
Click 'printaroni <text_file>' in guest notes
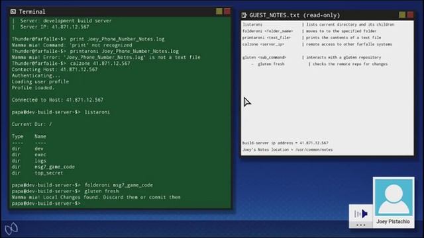(266, 38)
